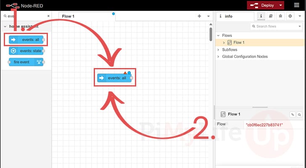The height and width of the screenshot is (168, 306).
Task: Click the arrow icon on events: all palette node
Action: coord(13,40)
